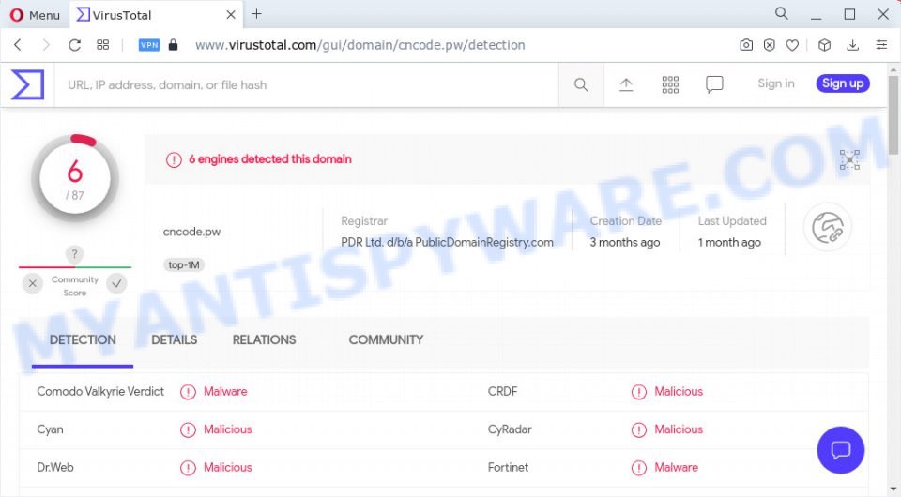Close the VirusTotal browser tab

tap(231, 15)
